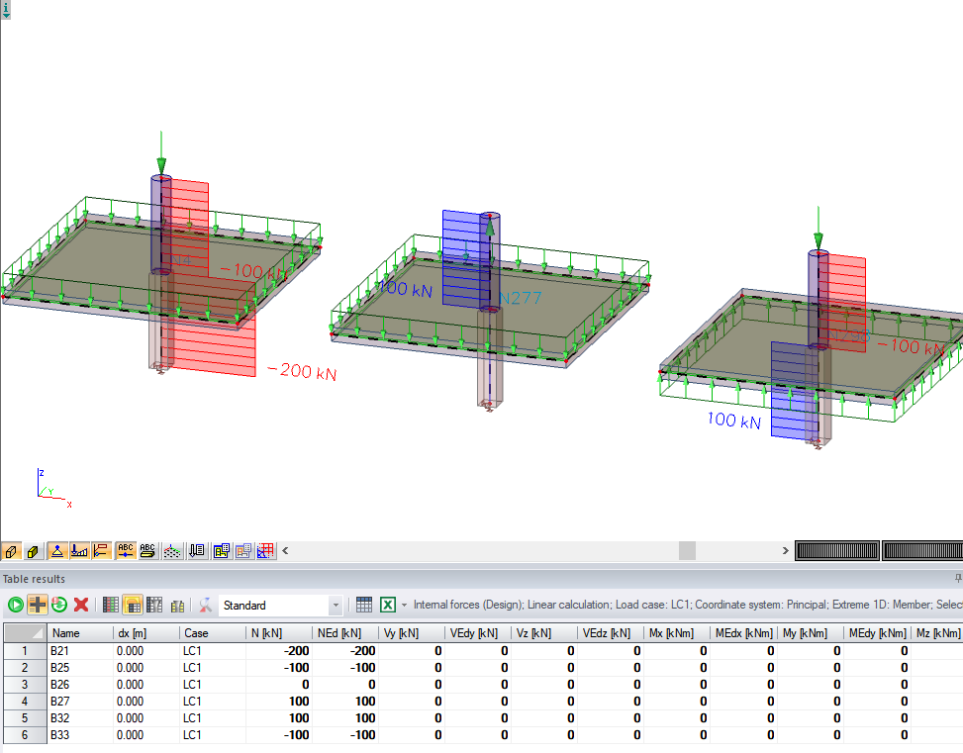
Task: Export table to Excel icon
Action: click(388, 605)
